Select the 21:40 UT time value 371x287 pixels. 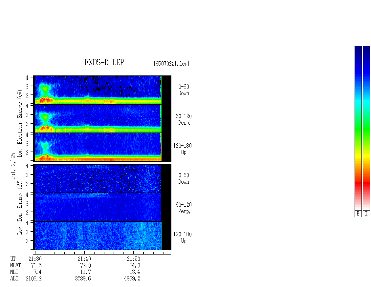(x=84, y=259)
